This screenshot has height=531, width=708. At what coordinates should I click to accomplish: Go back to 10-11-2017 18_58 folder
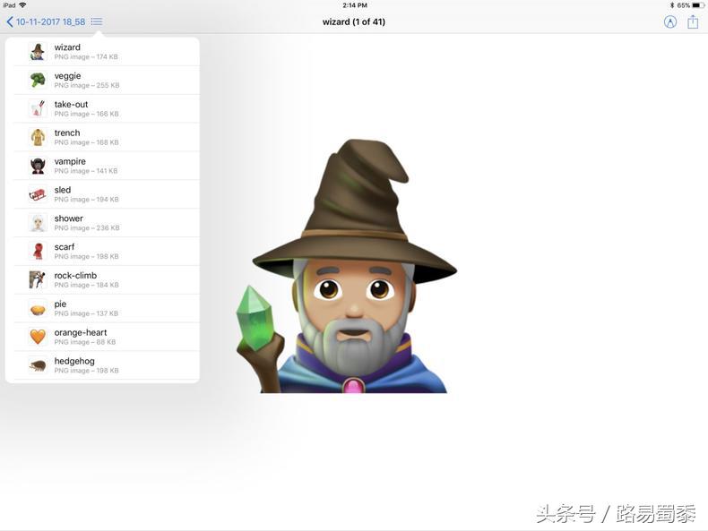46,21
